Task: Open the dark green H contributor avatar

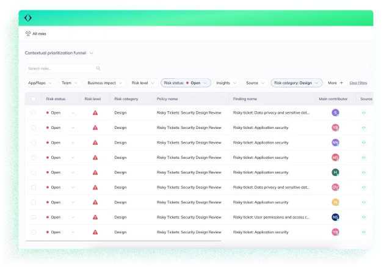Action: (335, 172)
